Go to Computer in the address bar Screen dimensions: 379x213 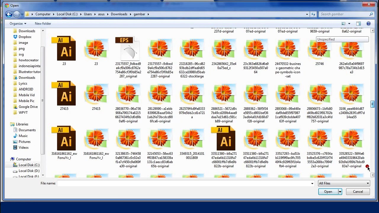[x=43, y=14]
